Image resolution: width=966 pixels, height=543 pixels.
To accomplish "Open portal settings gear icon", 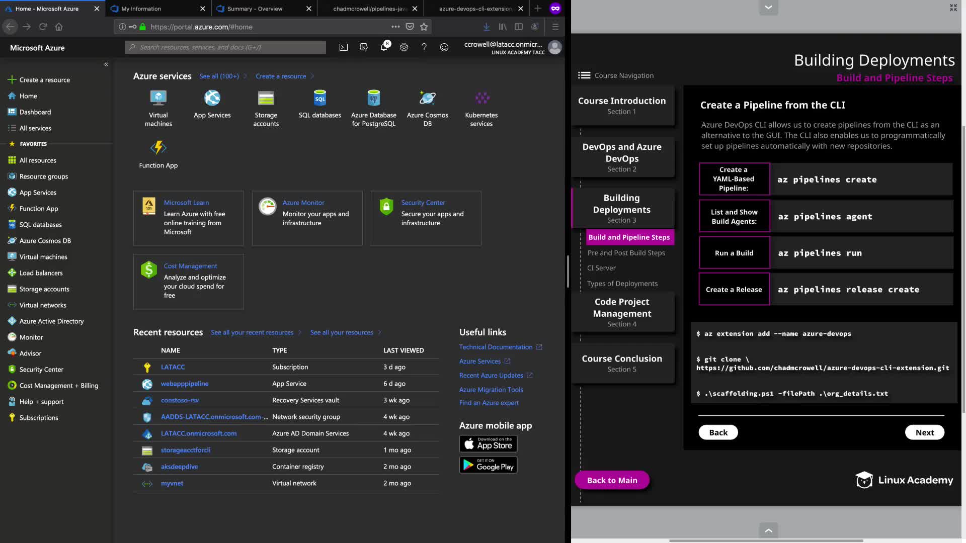I will [x=404, y=47].
